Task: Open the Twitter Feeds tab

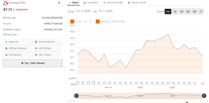Action: [137, 3]
